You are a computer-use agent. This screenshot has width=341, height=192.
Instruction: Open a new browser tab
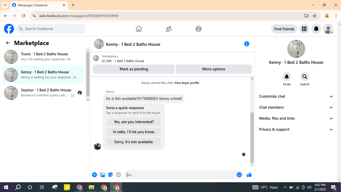tap(73, 5)
